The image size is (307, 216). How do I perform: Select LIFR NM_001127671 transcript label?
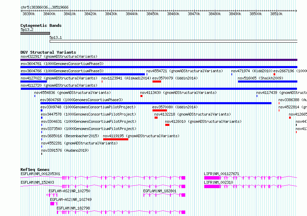pos(221,174)
